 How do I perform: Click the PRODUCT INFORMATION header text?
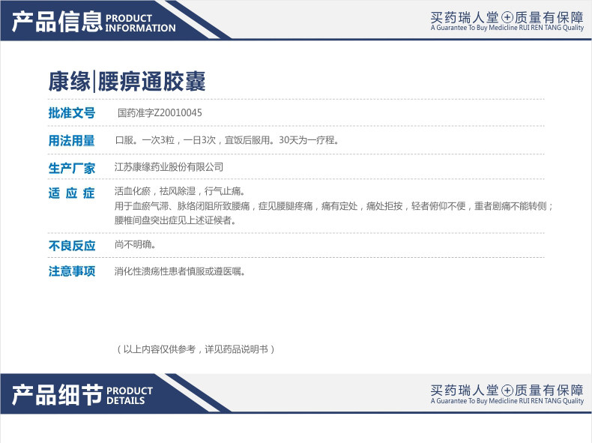click(140, 23)
